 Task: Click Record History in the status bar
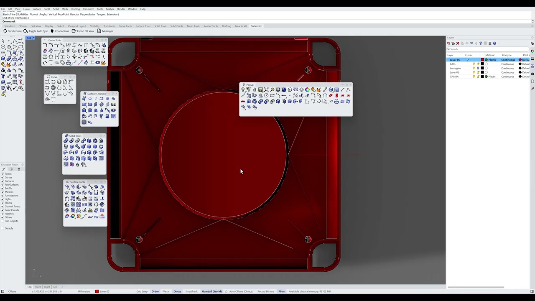click(x=266, y=291)
